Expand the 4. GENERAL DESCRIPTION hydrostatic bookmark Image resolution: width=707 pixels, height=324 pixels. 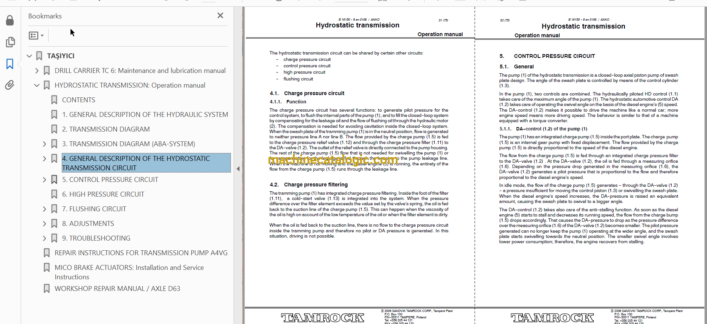[x=44, y=159]
